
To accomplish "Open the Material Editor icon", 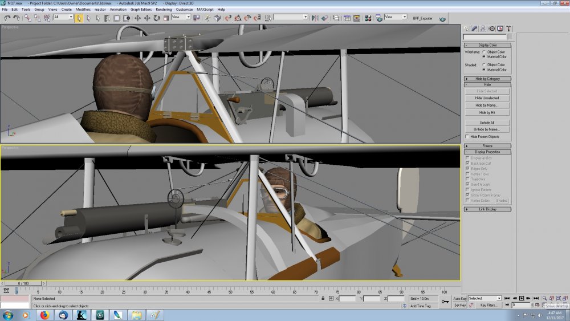I will point(368,18).
